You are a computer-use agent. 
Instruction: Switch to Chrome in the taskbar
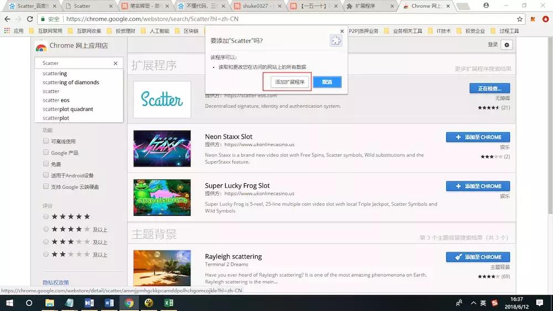click(129, 303)
